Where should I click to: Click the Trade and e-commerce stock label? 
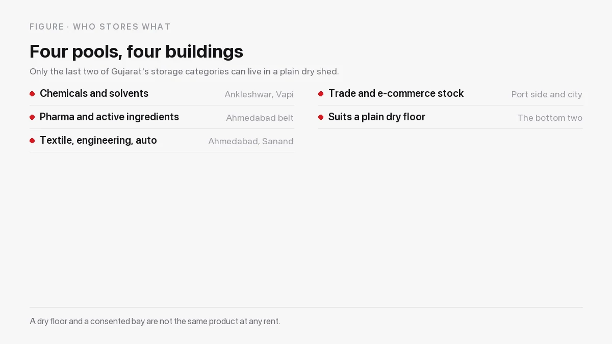click(x=396, y=93)
